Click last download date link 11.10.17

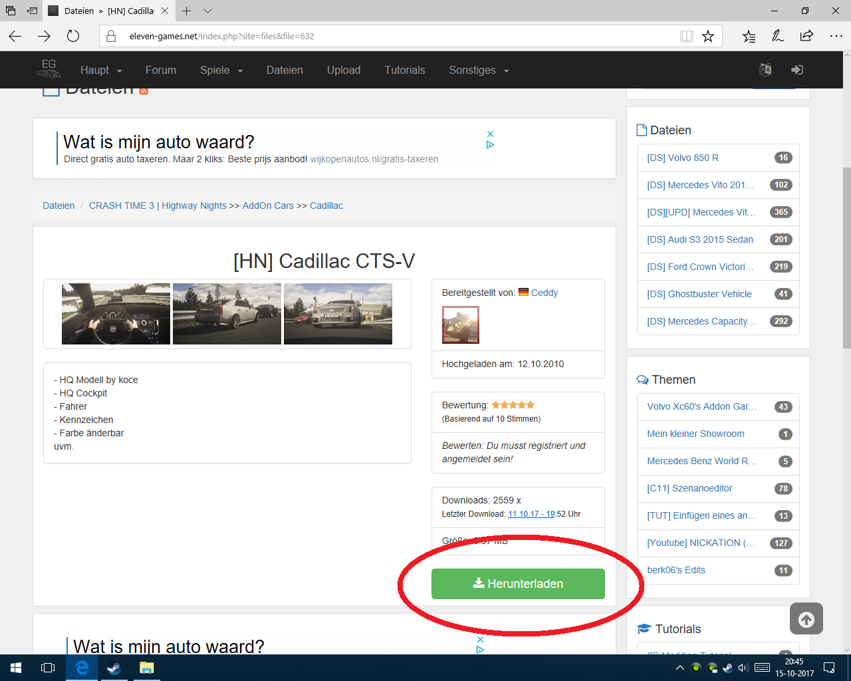[x=531, y=514]
